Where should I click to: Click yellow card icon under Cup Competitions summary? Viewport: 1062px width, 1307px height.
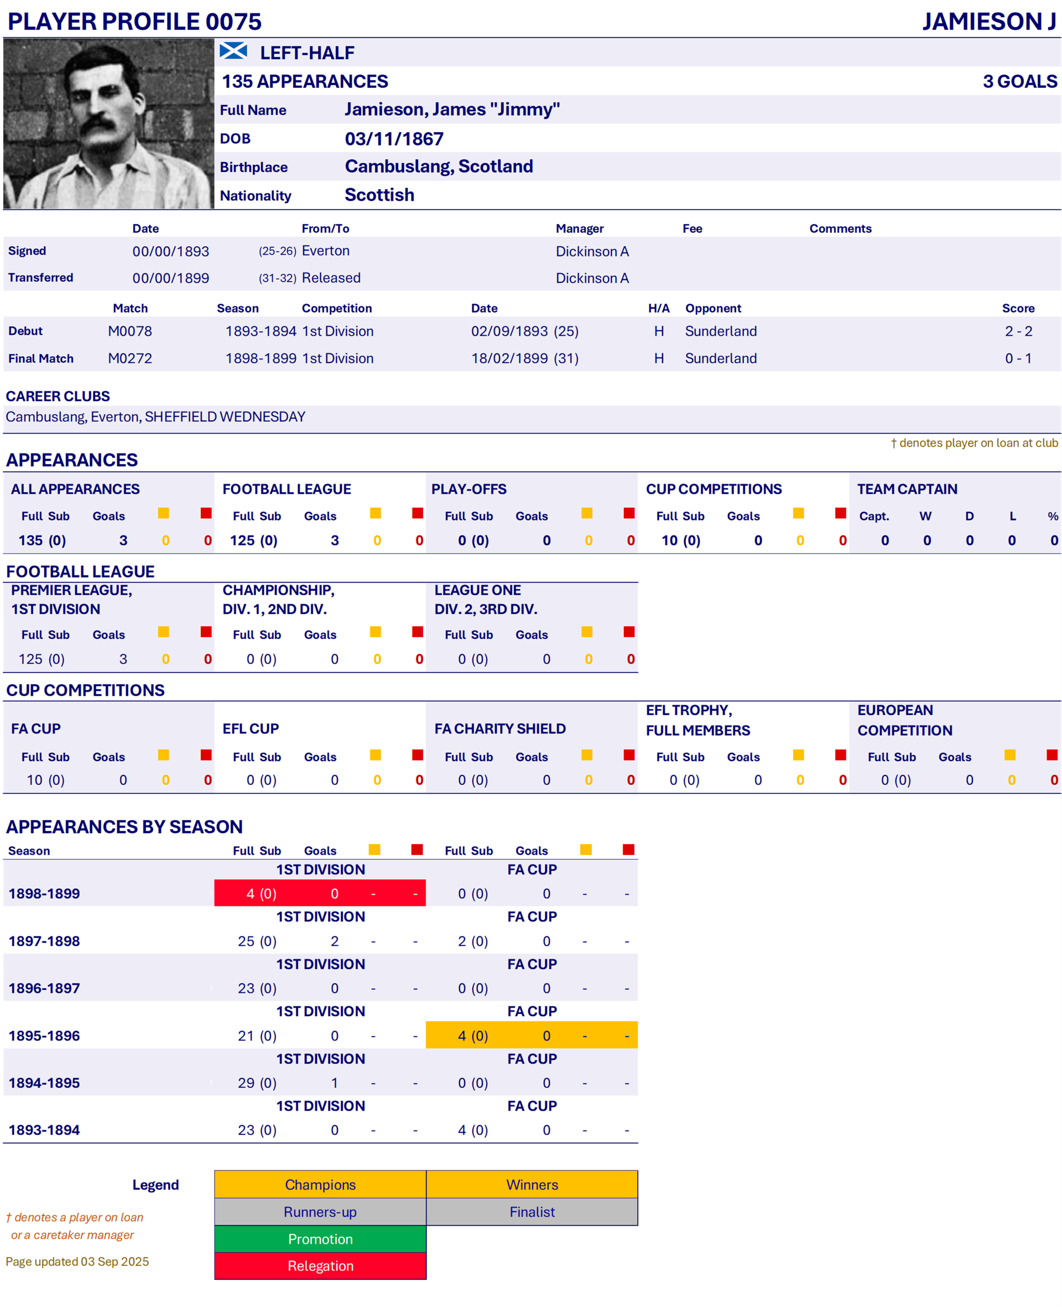[798, 513]
